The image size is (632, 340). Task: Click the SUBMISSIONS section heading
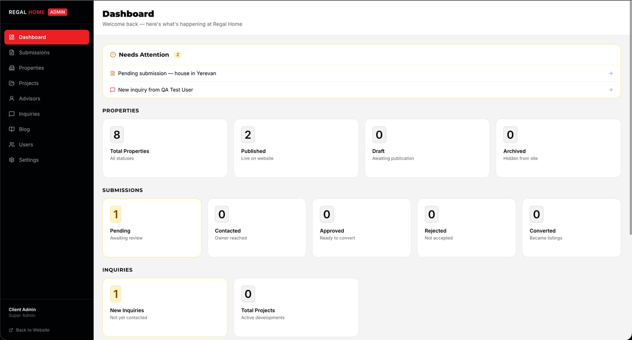pos(122,190)
